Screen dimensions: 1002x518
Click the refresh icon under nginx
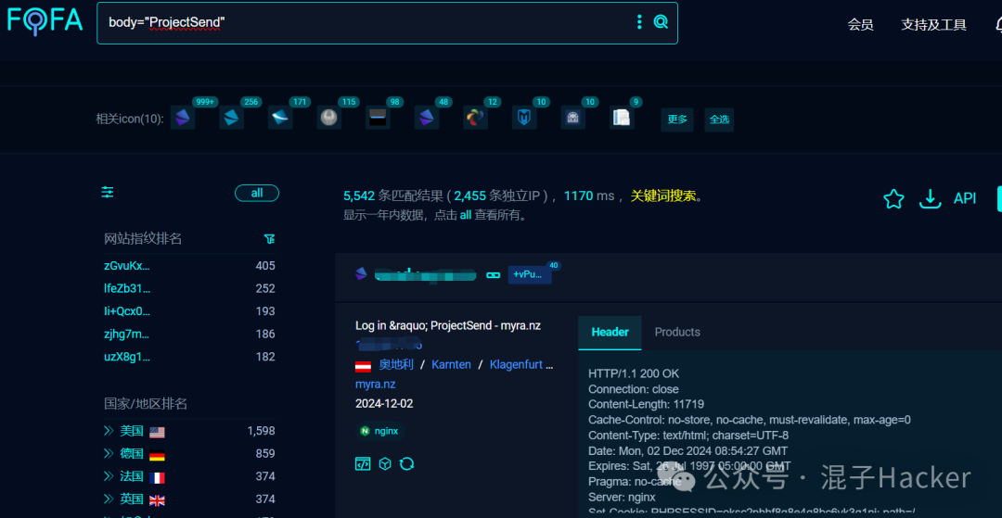coord(407,463)
